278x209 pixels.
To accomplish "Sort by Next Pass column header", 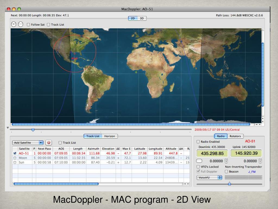I will pos(44,149).
